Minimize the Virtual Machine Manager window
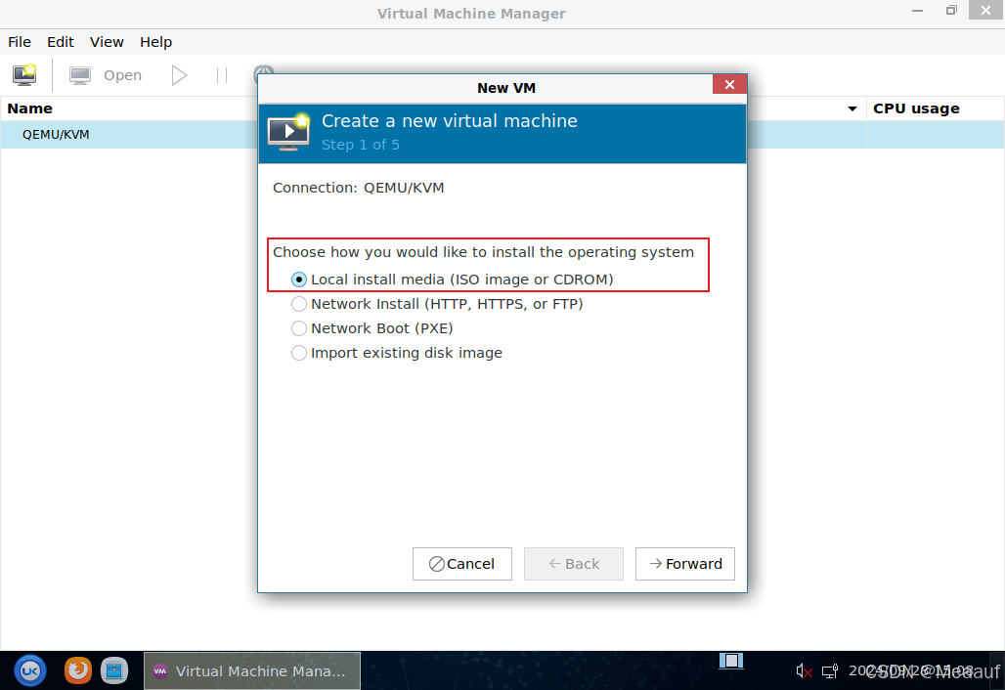Screen dimensions: 1005x690 tap(918, 11)
